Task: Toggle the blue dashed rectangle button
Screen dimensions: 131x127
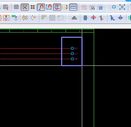Action: tap(73, 7)
